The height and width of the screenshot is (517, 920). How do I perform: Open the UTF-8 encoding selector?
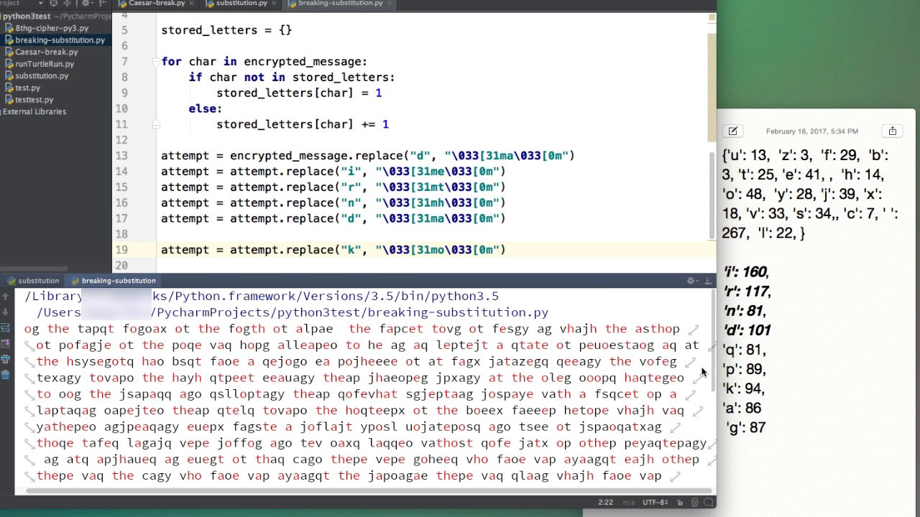[657, 503]
